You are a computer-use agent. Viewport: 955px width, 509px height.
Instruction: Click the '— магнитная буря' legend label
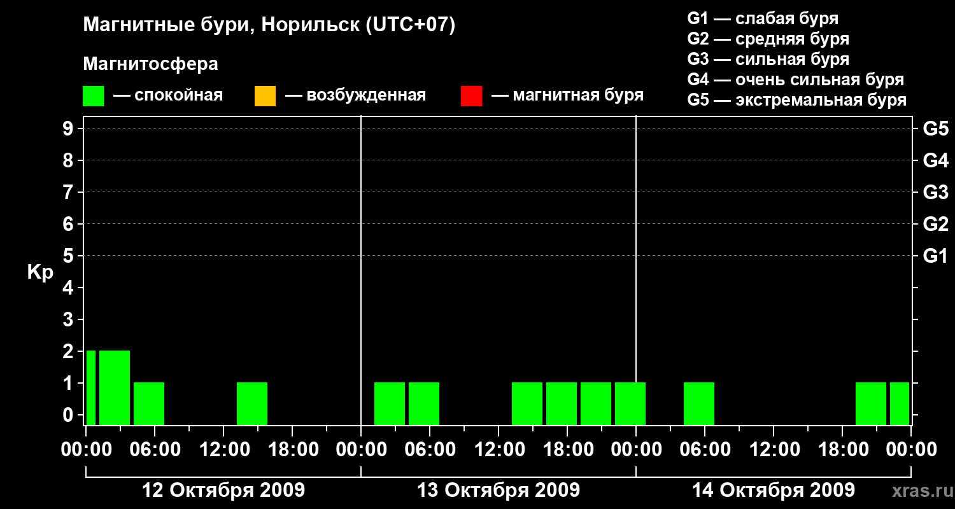[x=568, y=95]
